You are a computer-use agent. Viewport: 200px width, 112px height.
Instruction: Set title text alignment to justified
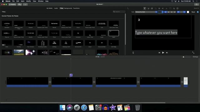coord(174,12)
